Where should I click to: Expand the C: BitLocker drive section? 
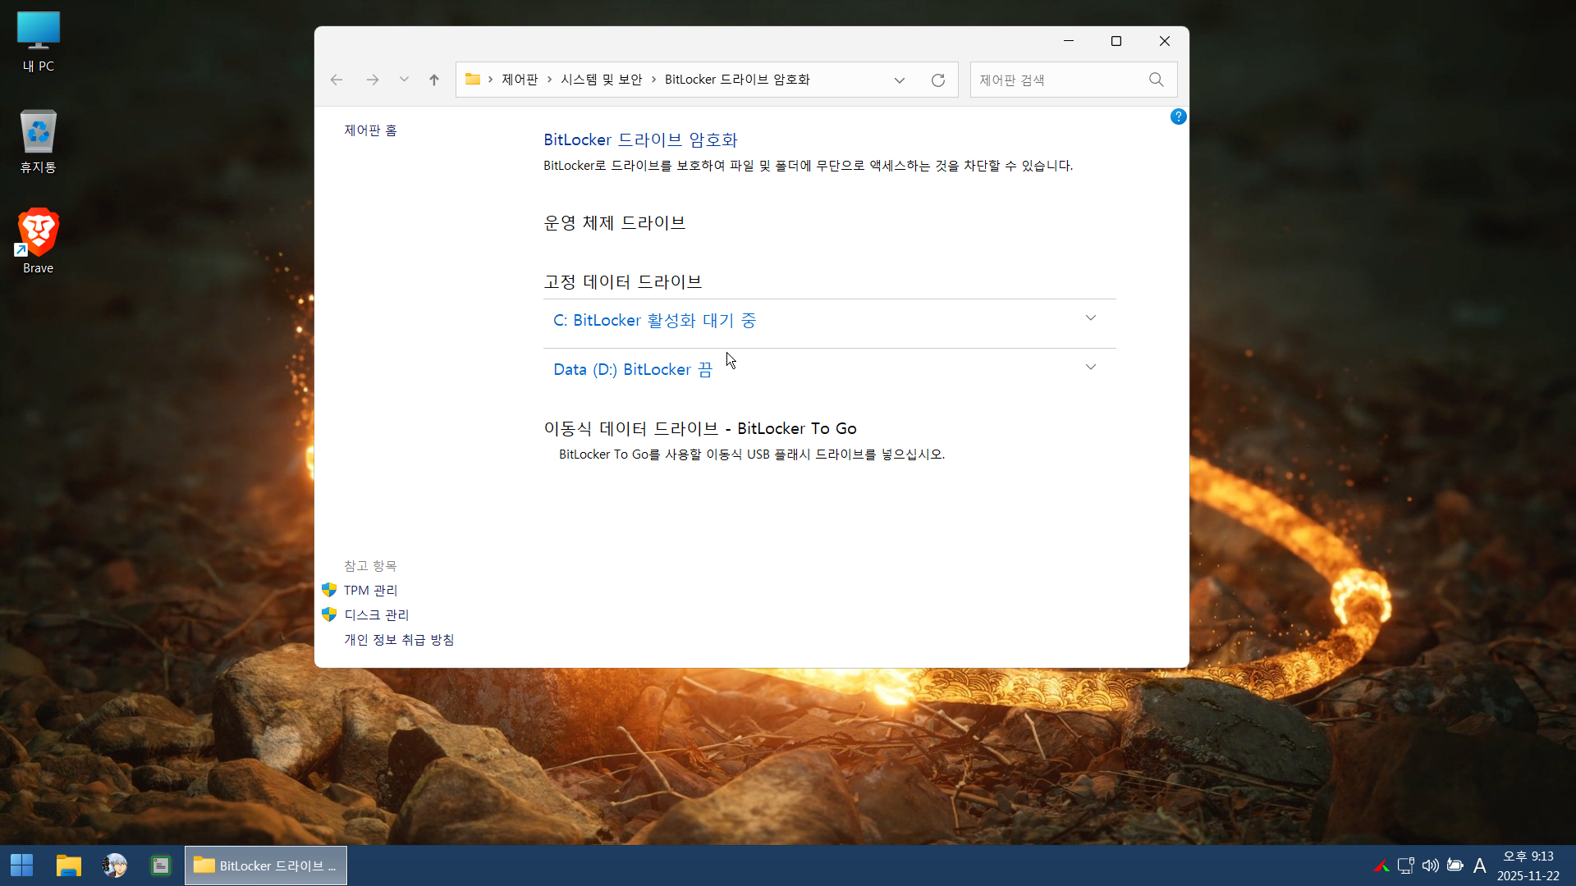tap(1090, 318)
